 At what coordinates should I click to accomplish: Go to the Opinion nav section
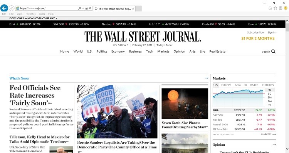point(179,52)
